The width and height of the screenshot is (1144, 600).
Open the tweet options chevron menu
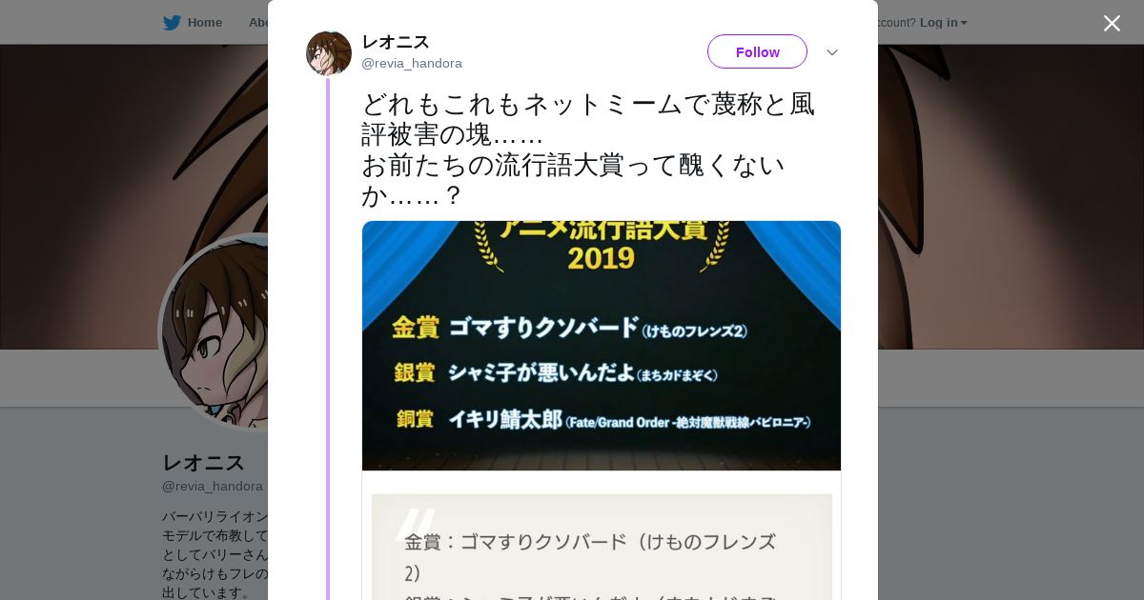(x=831, y=52)
